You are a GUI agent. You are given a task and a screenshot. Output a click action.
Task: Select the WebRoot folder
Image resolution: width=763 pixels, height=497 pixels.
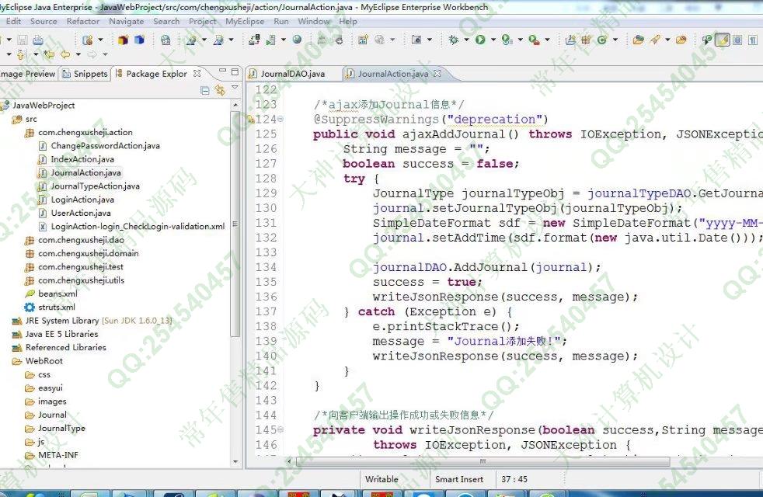[x=44, y=361]
